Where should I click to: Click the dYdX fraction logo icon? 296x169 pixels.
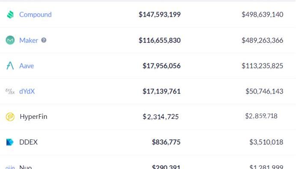click(x=10, y=91)
